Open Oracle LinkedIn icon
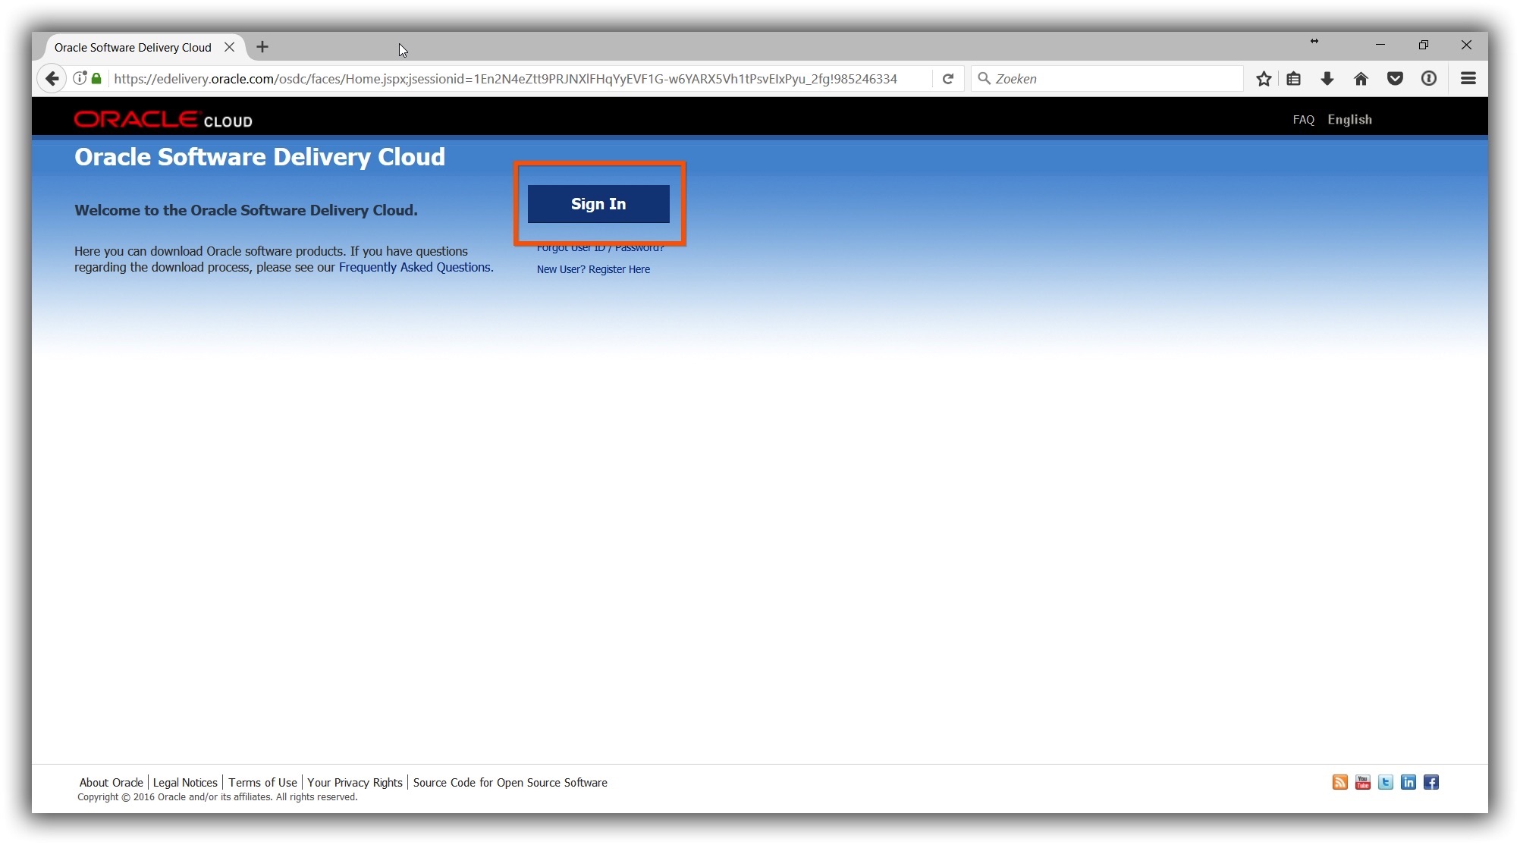This screenshot has height=845, width=1520. coord(1408,782)
